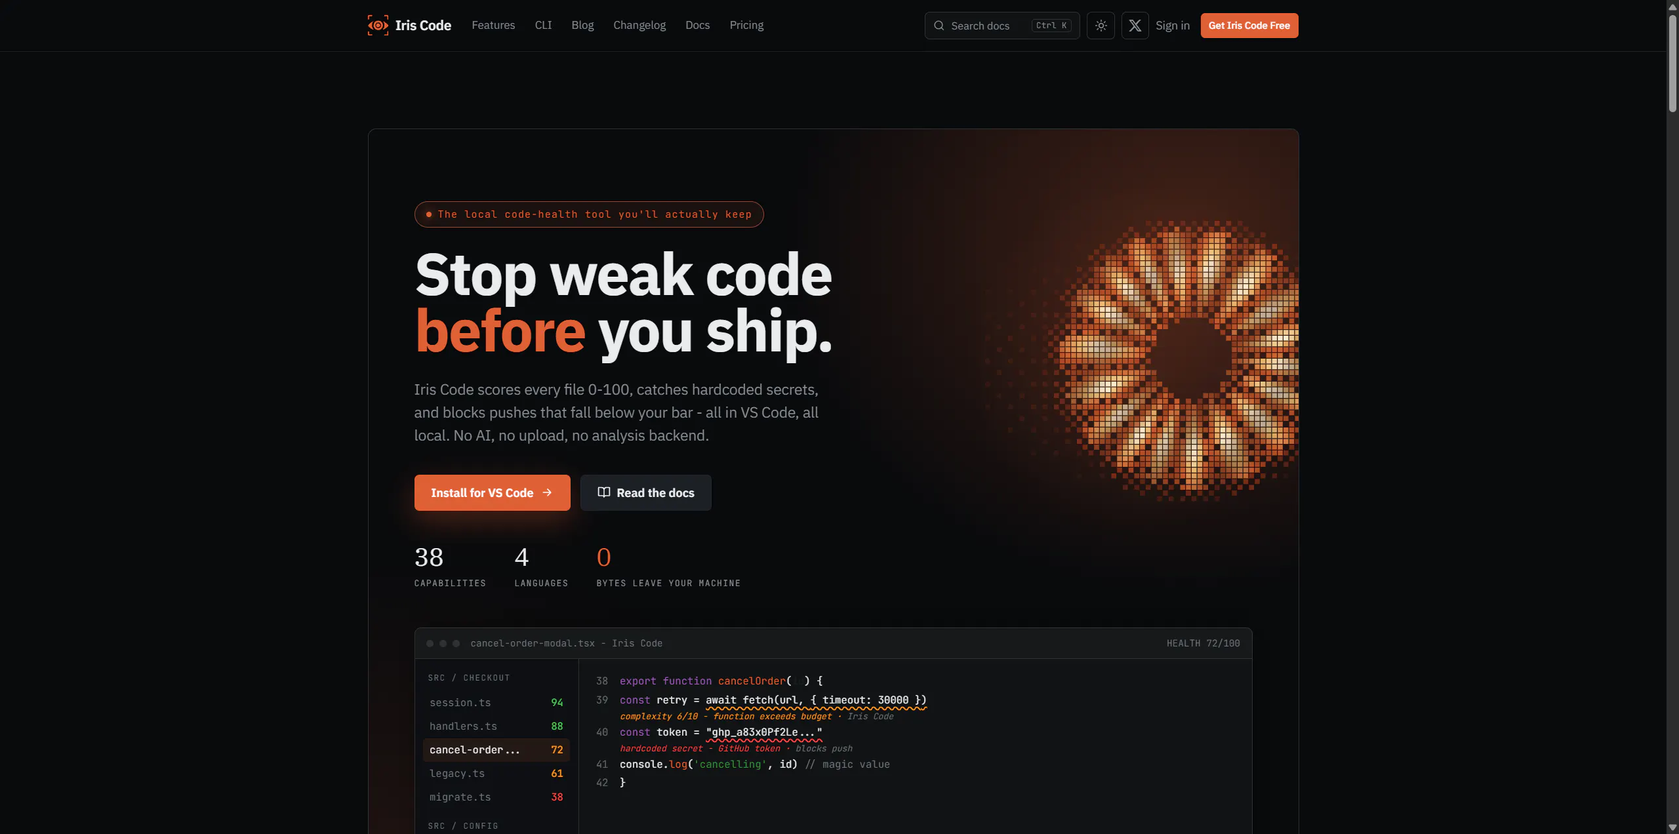Click the score 38 next to migrate.ts
The width and height of the screenshot is (1679, 834).
click(557, 797)
